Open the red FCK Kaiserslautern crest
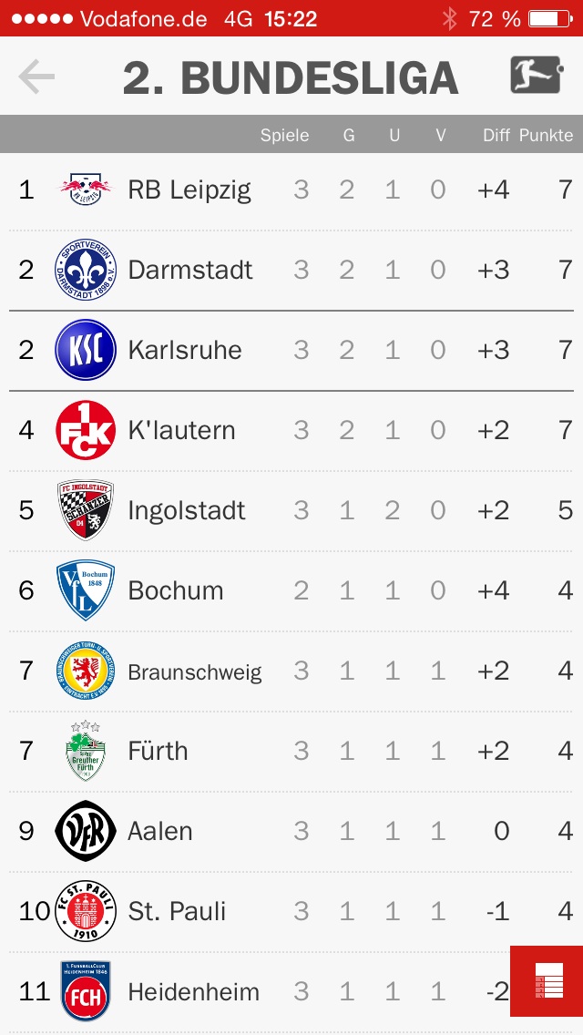Viewport: 583px width, 1035px height. click(x=86, y=430)
